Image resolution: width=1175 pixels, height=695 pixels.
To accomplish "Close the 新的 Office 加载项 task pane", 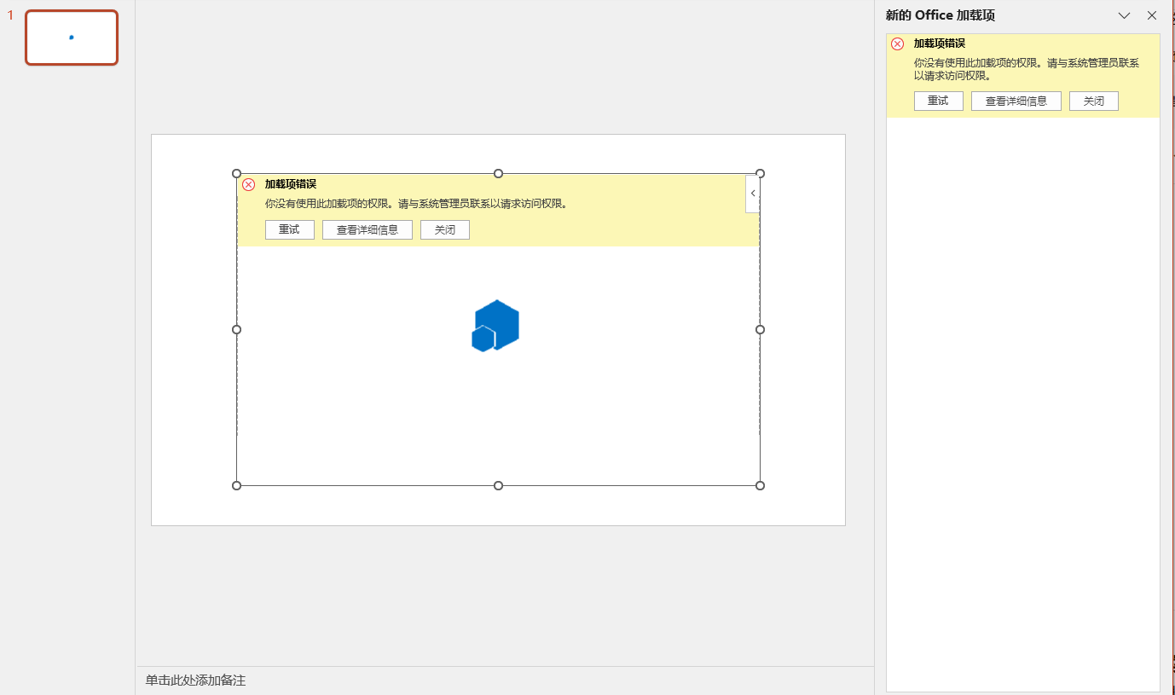I will 1152,15.
